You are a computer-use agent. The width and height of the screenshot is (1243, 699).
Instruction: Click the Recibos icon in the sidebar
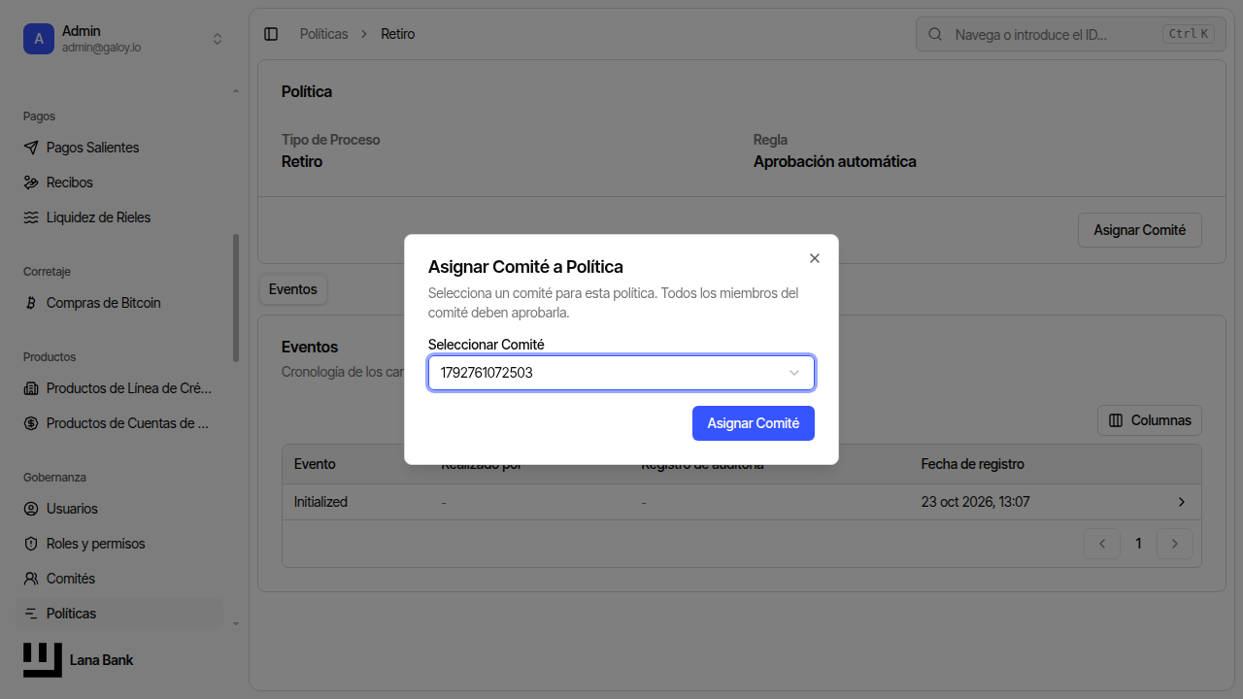30,183
